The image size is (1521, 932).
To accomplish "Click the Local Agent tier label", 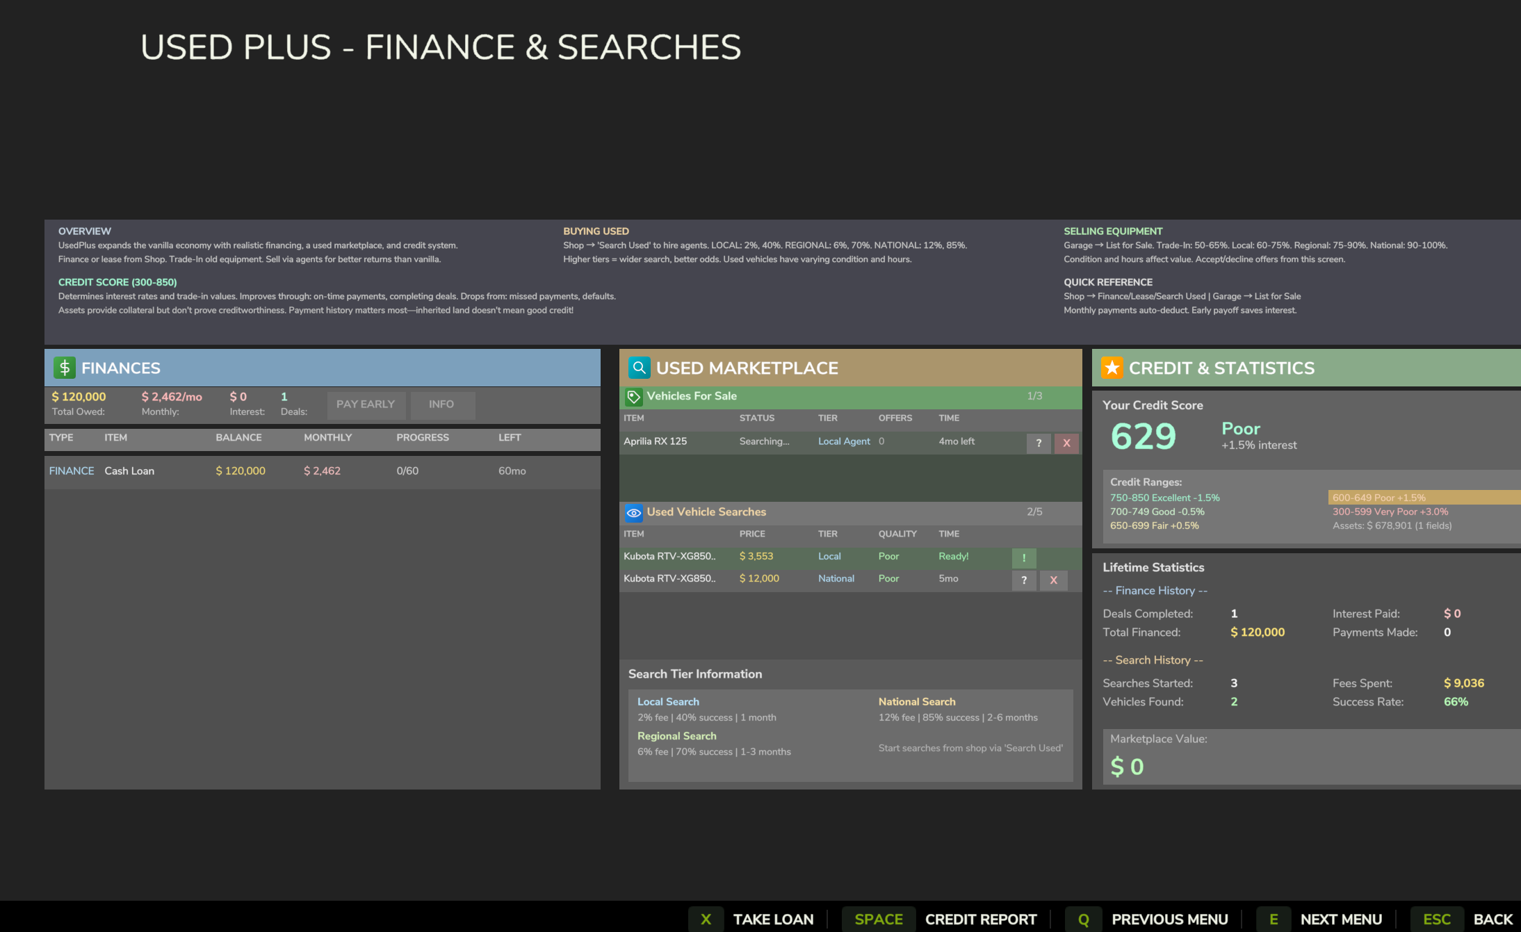I will (x=844, y=441).
